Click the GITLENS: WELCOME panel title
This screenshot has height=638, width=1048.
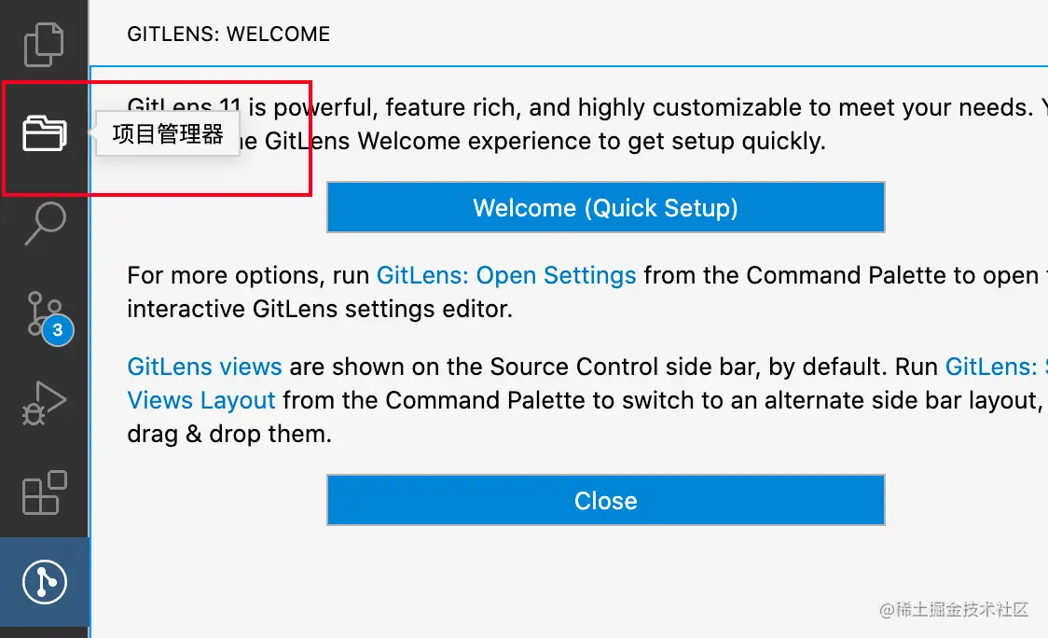tap(228, 35)
